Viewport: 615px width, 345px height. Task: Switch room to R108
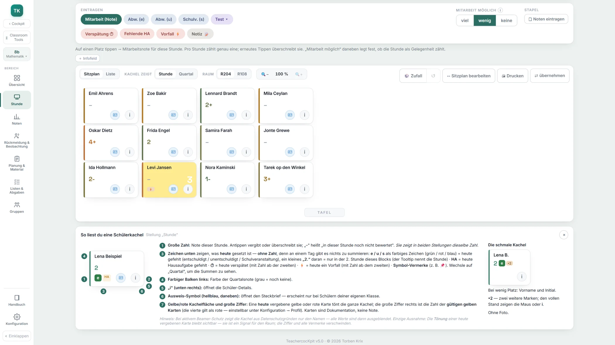242,74
